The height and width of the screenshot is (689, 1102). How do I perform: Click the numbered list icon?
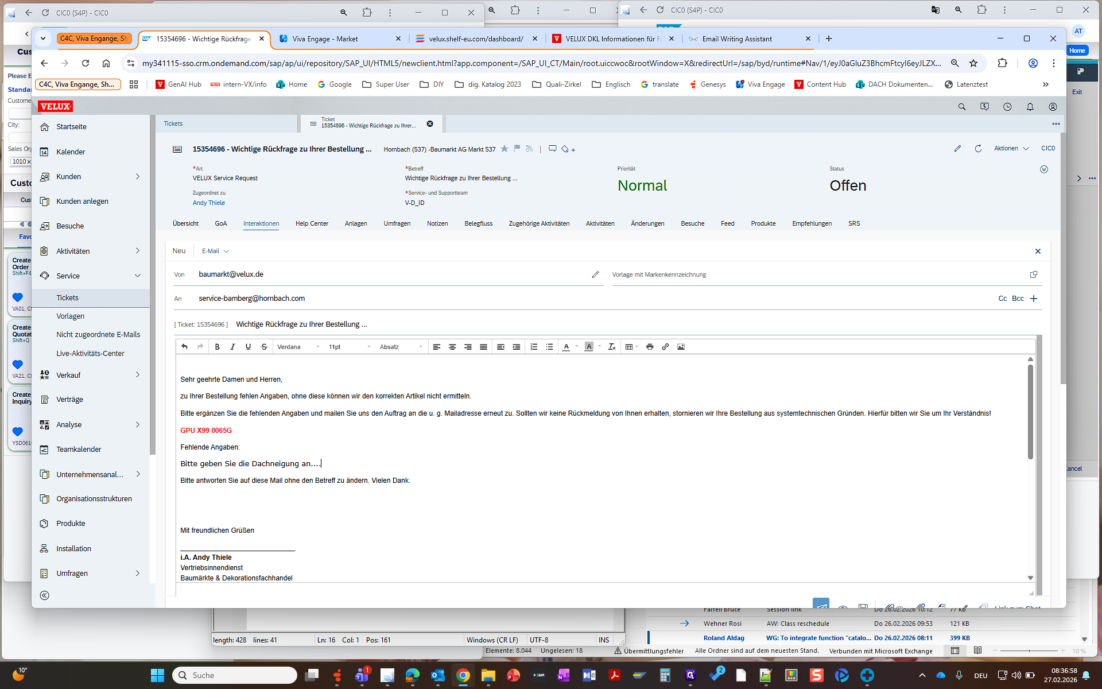coord(534,347)
